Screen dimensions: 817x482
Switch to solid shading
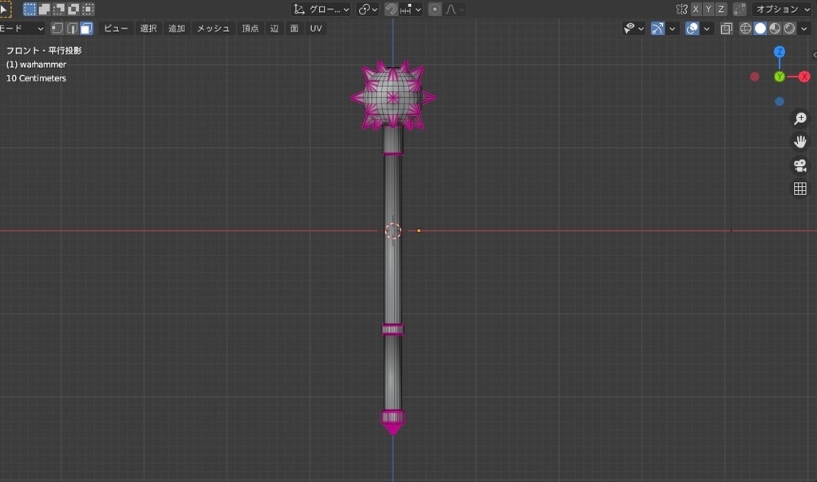click(x=760, y=28)
